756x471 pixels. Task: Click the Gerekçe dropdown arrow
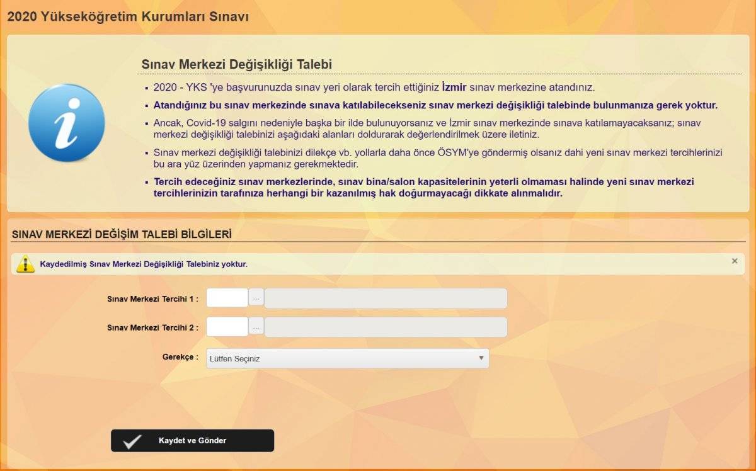pos(482,358)
